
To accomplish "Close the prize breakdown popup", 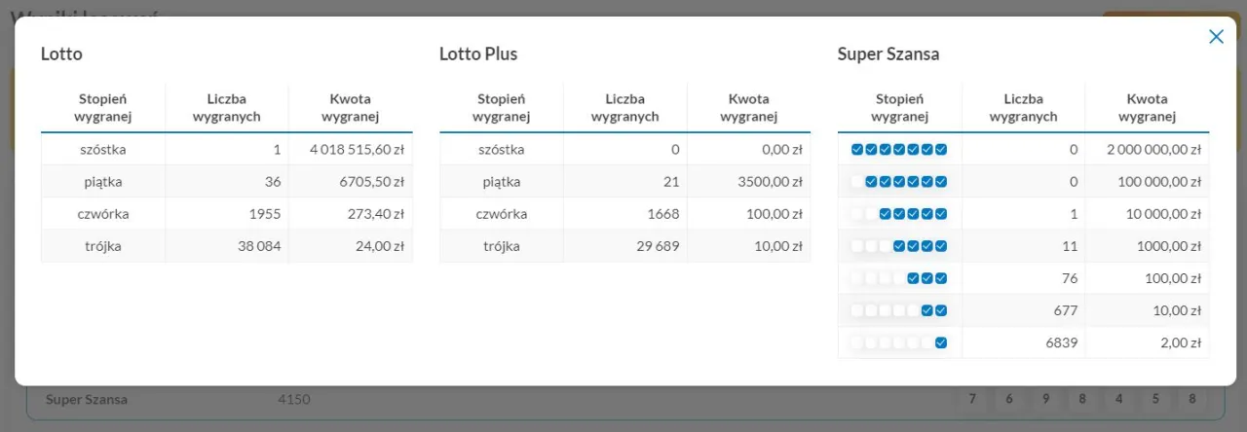I will point(1216,37).
